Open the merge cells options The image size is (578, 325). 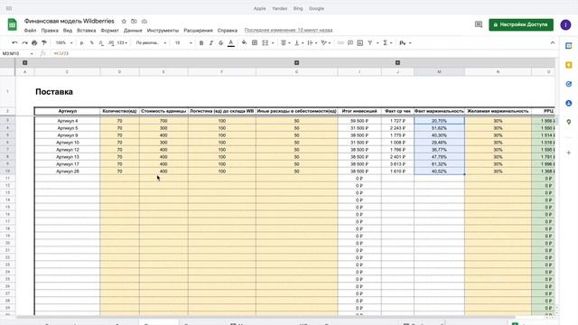point(267,42)
